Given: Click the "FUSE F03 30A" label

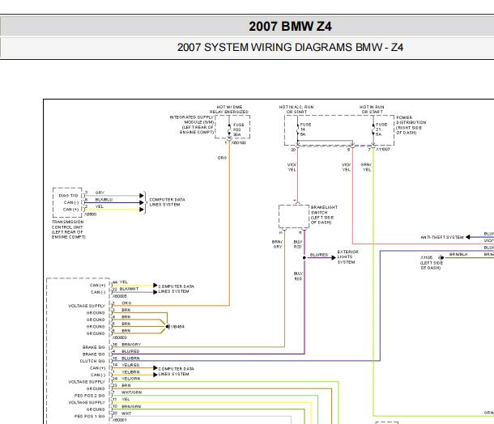Looking at the screenshot, I should [239, 129].
